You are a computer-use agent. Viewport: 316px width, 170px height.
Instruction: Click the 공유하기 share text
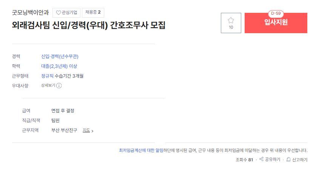pos(273,159)
